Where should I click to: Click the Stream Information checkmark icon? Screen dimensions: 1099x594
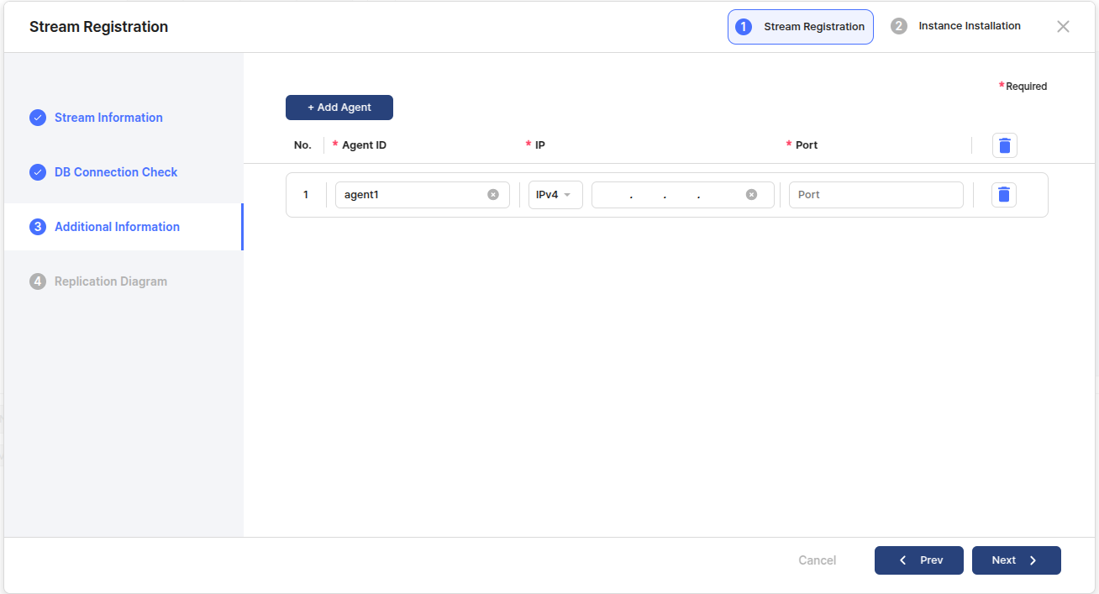(38, 118)
